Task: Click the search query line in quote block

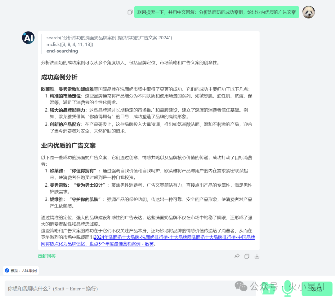Action: tap(109, 38)
